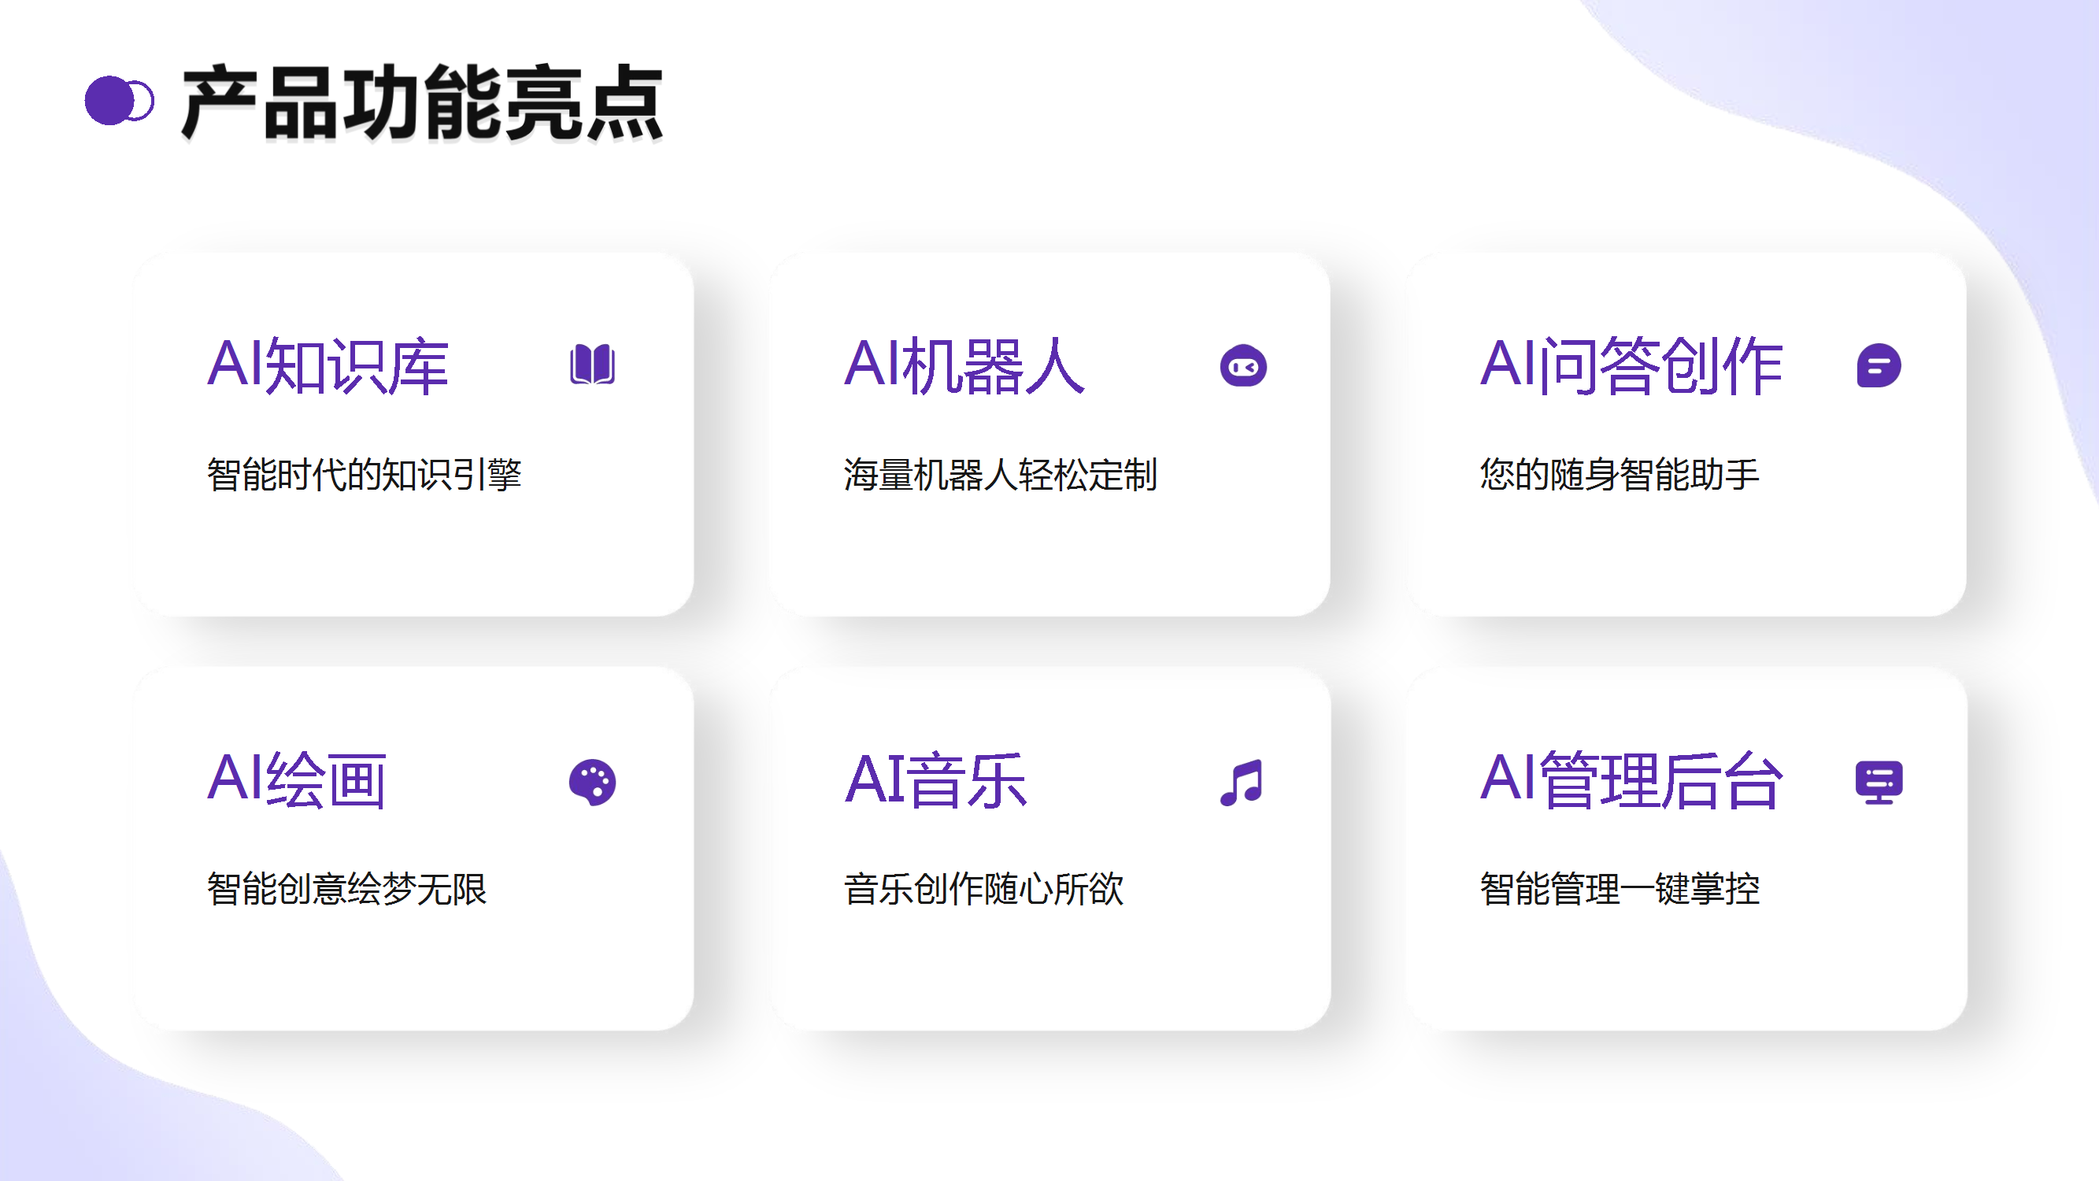
Task: Click the robot face icon
Action: pos(1242,366)
